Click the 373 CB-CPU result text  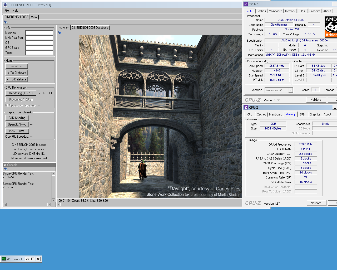pyautogui.click(x=45, y=93)
